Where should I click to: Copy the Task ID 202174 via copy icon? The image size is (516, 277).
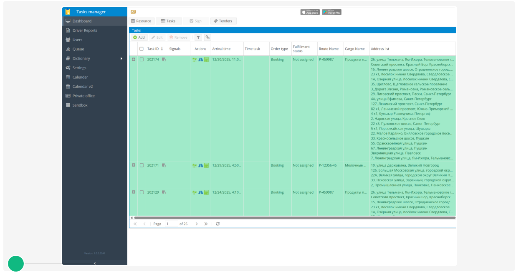click(164, 60)
